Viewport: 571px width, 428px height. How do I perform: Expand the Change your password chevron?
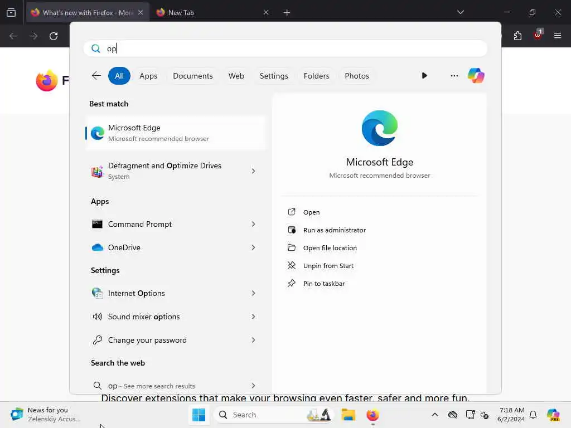click(x=254, y=340)
